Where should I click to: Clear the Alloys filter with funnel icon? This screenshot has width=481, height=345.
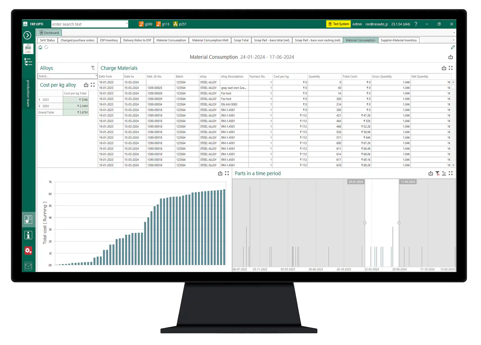click(x=93, y=68)
